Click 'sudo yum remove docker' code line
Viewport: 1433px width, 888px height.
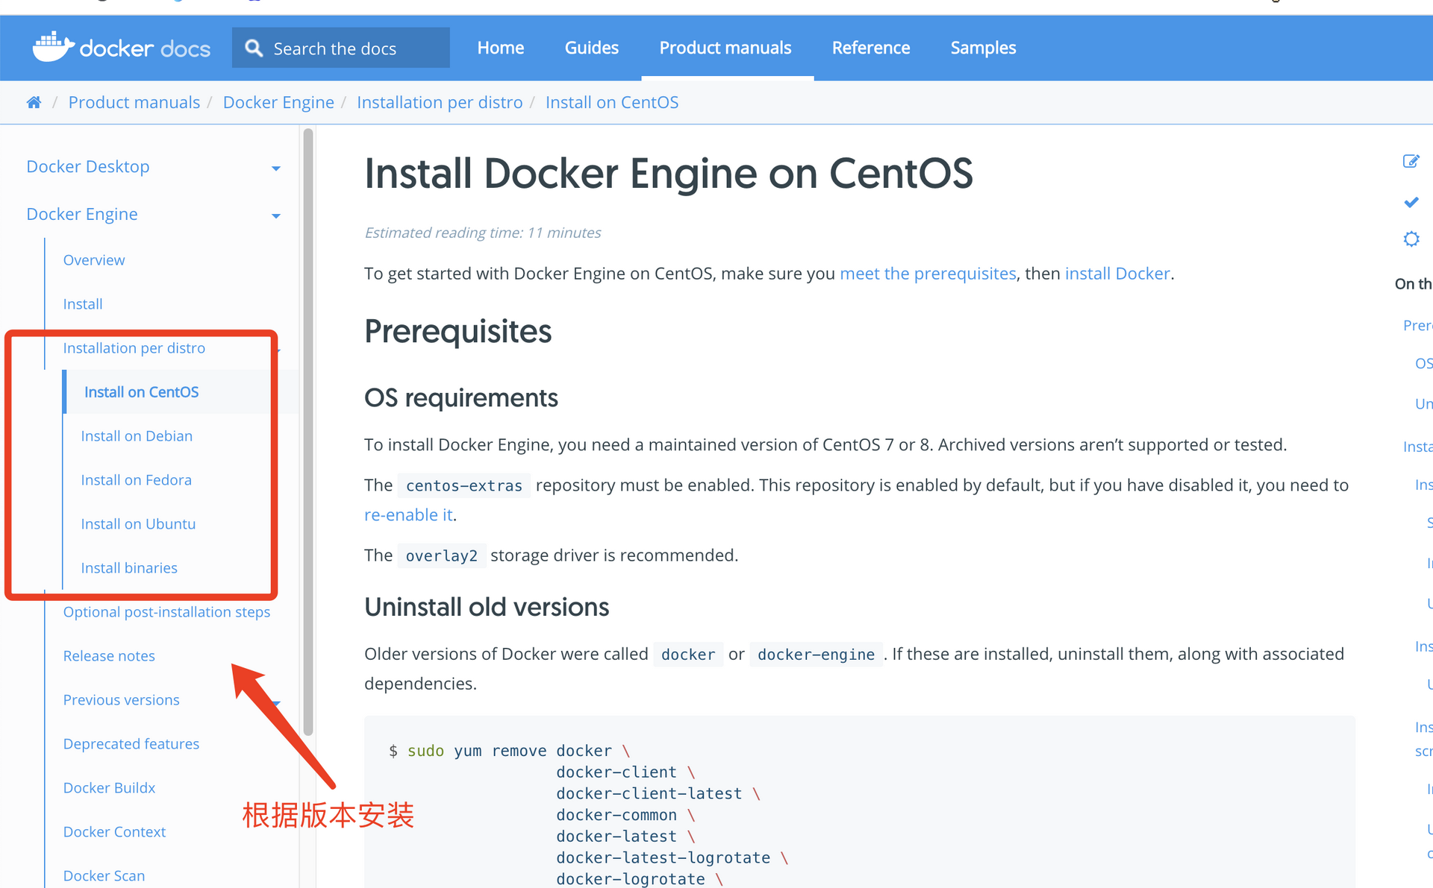[x=510, y=751]
